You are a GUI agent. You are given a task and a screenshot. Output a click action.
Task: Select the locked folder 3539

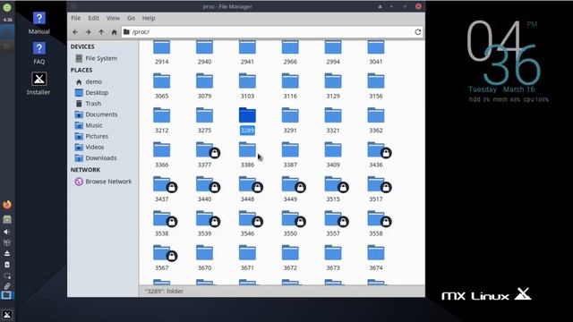coord(206,223)
